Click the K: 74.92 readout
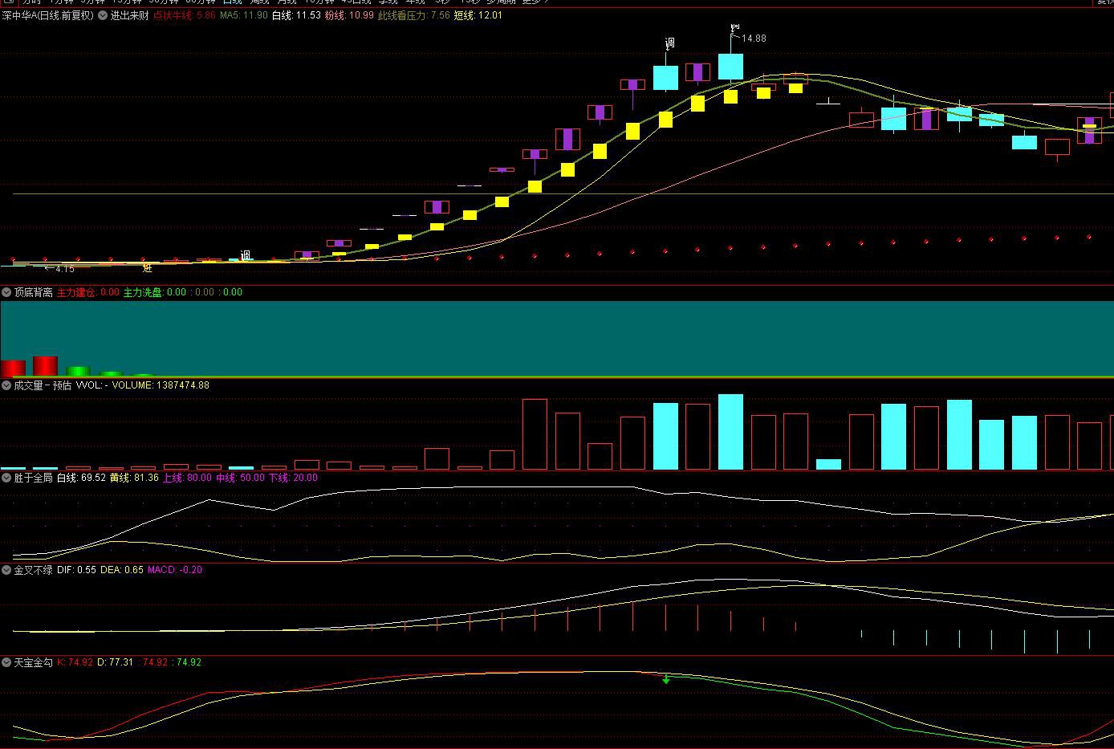1114x749 pixels. (75, 662)
